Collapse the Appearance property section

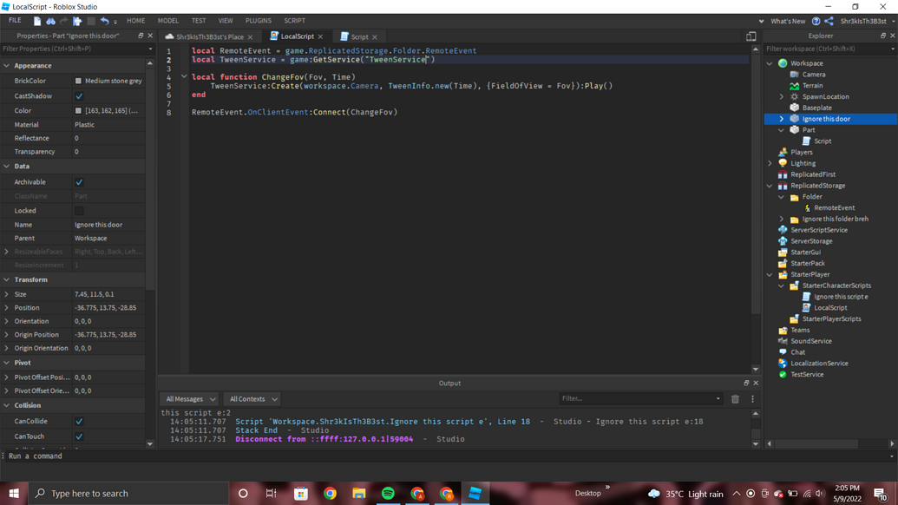(7, 66)
